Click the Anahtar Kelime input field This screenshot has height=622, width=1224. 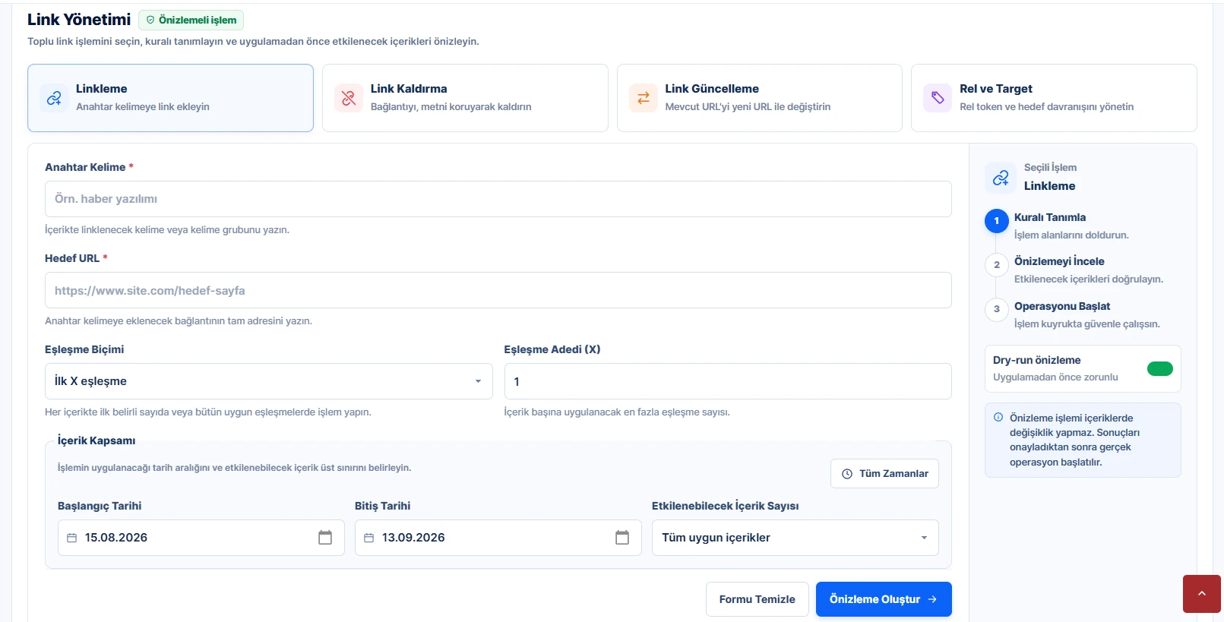(498, 199)
